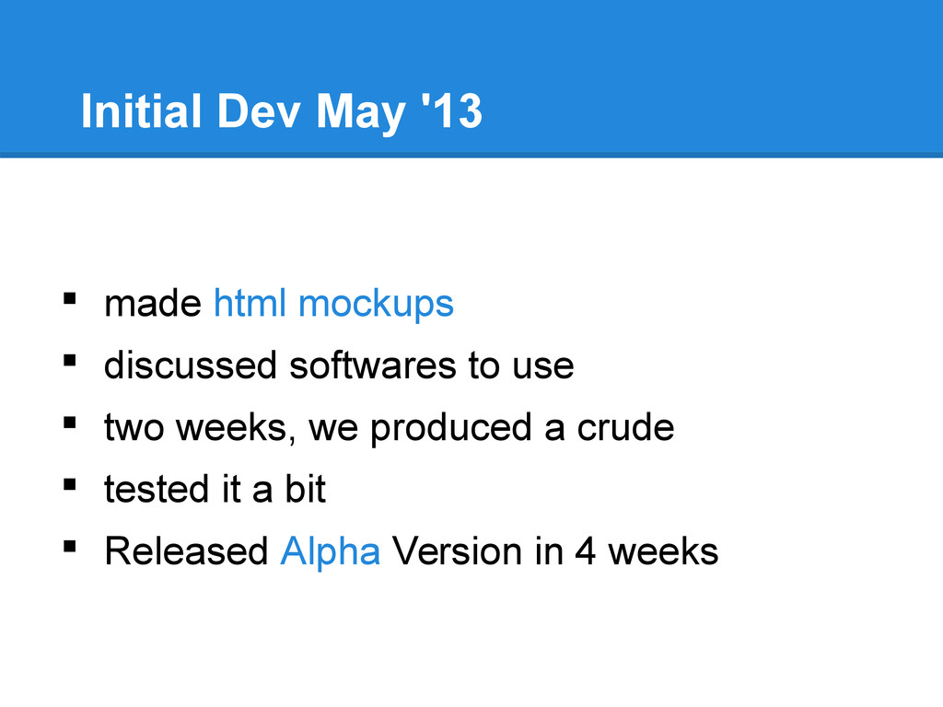The width and height of the screenshot is (943, 707).
Task: Click 'Version in 4 weeks' text
Action: coord(555,551)
